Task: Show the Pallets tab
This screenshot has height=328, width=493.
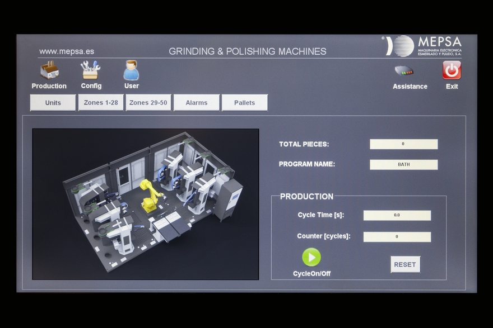Action: point(245,103)
